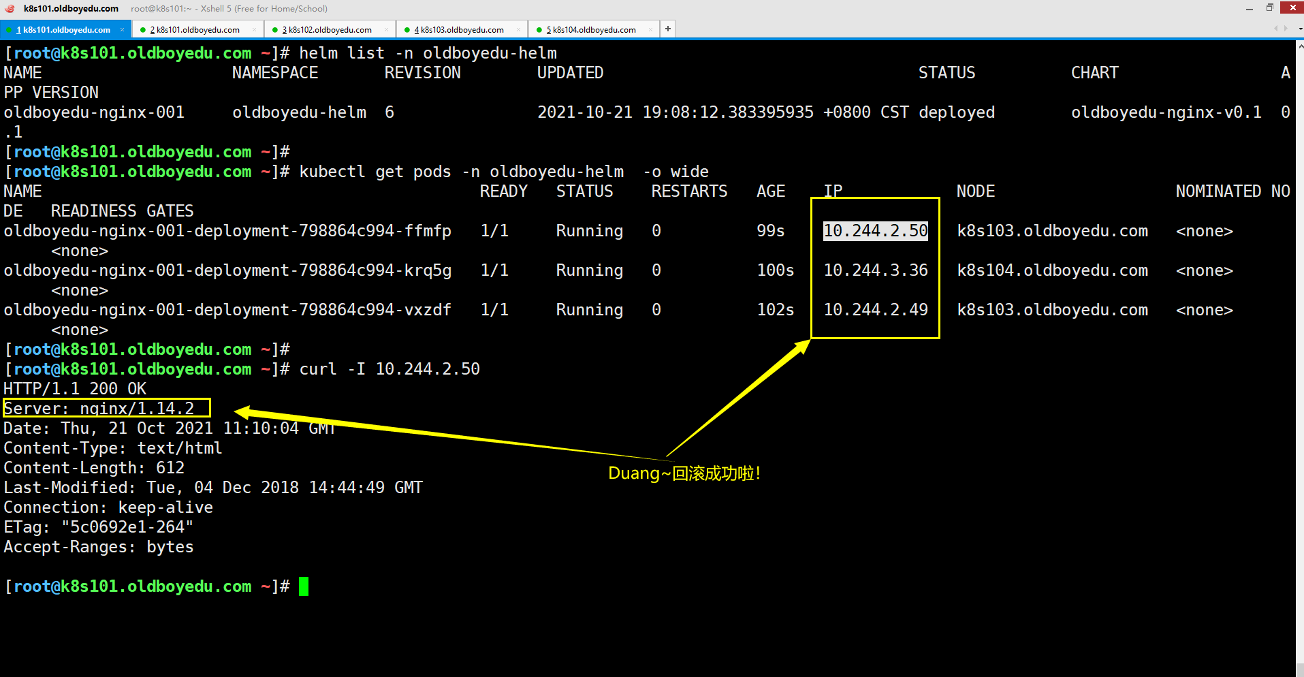Click the Xshell logo in the title bar
The width and height of the screenshot is (1304, 677).
tap(10, 8)
